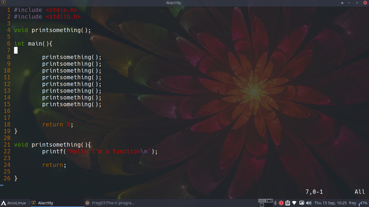Click printsomething(); on line 12
369x207 pixels.
[x=72, y=84]
